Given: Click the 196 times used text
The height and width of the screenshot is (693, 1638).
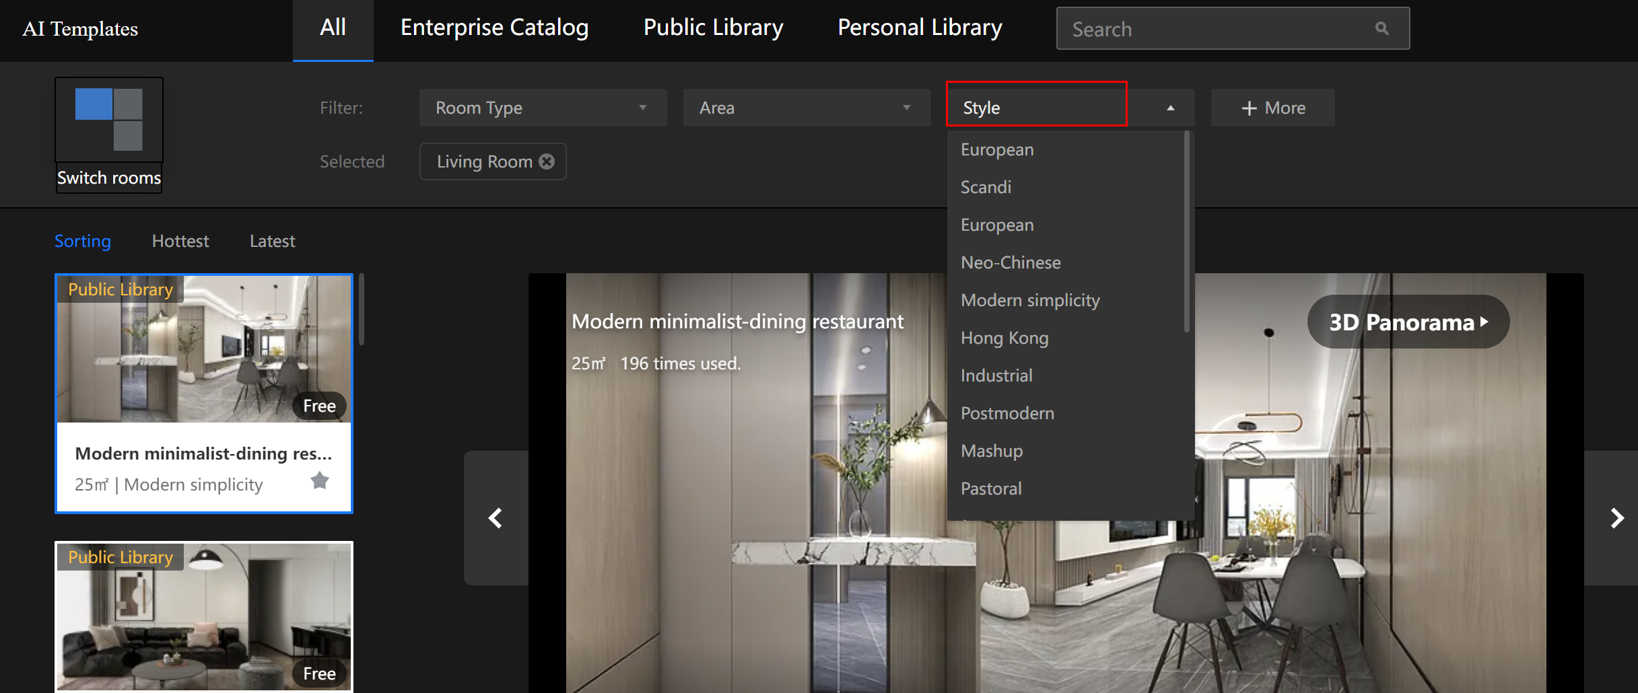Looking at the screenshot, I should [x=680, y=363].
